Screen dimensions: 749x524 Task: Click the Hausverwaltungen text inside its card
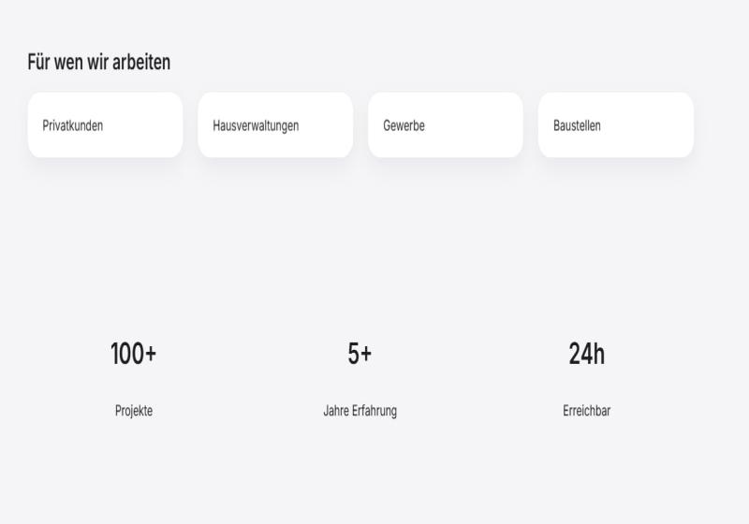pos(256,125)
